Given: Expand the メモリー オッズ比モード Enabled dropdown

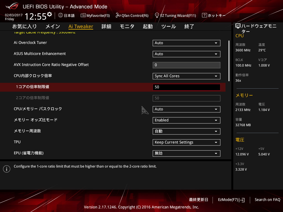Looking at the screenshot, I should (x=187, y=120).
